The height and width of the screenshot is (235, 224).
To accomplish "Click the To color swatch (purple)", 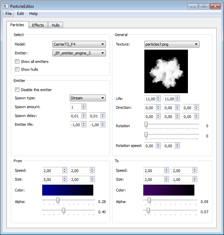I will (x=169, y=190).
